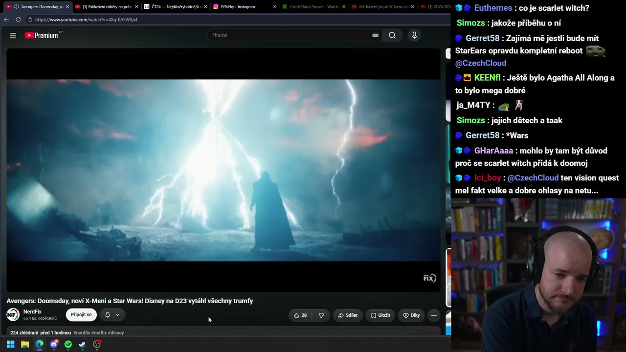Switch to the CzechCloud Stream tab
This screenshot has width=626, height=352.
(314, 7)
